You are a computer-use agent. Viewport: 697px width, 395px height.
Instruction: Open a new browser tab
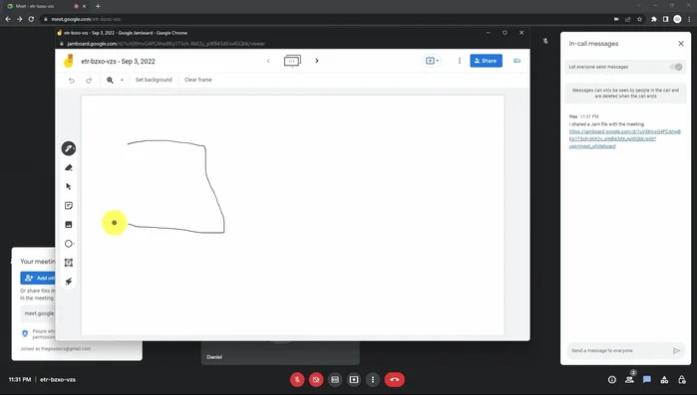[x=98, y=6]
